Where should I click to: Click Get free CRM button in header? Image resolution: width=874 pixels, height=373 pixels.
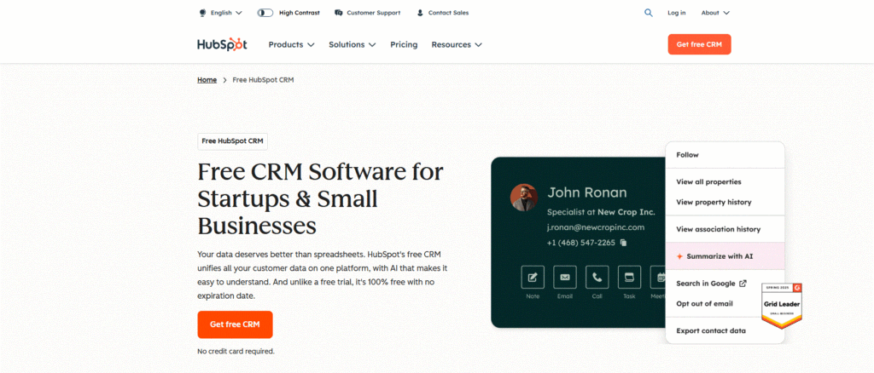699,44
